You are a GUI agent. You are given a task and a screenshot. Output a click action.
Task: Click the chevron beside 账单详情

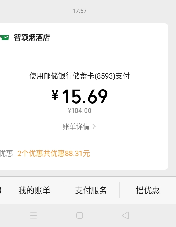coord(94,127)
